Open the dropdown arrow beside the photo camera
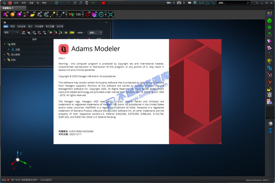This screenshot has height=183, width=275. 184,3
